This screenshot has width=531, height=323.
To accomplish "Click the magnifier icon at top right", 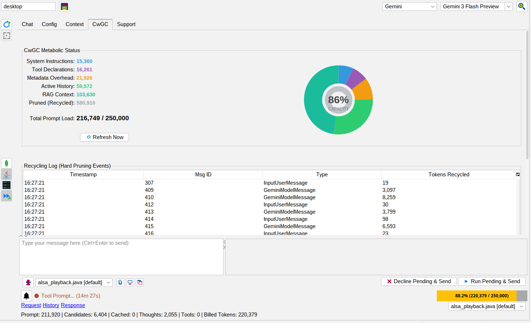I will (x=522, y=7).
